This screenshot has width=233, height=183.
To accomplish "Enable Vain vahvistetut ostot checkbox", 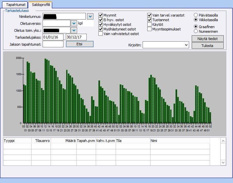I will pyautogui.click(x=101, y=34).
